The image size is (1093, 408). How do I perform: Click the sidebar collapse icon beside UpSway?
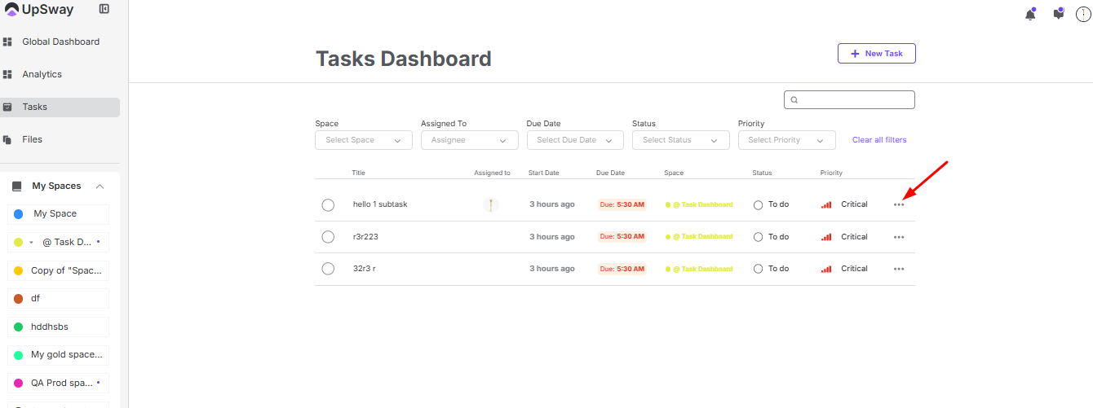[x=104, y=9]
